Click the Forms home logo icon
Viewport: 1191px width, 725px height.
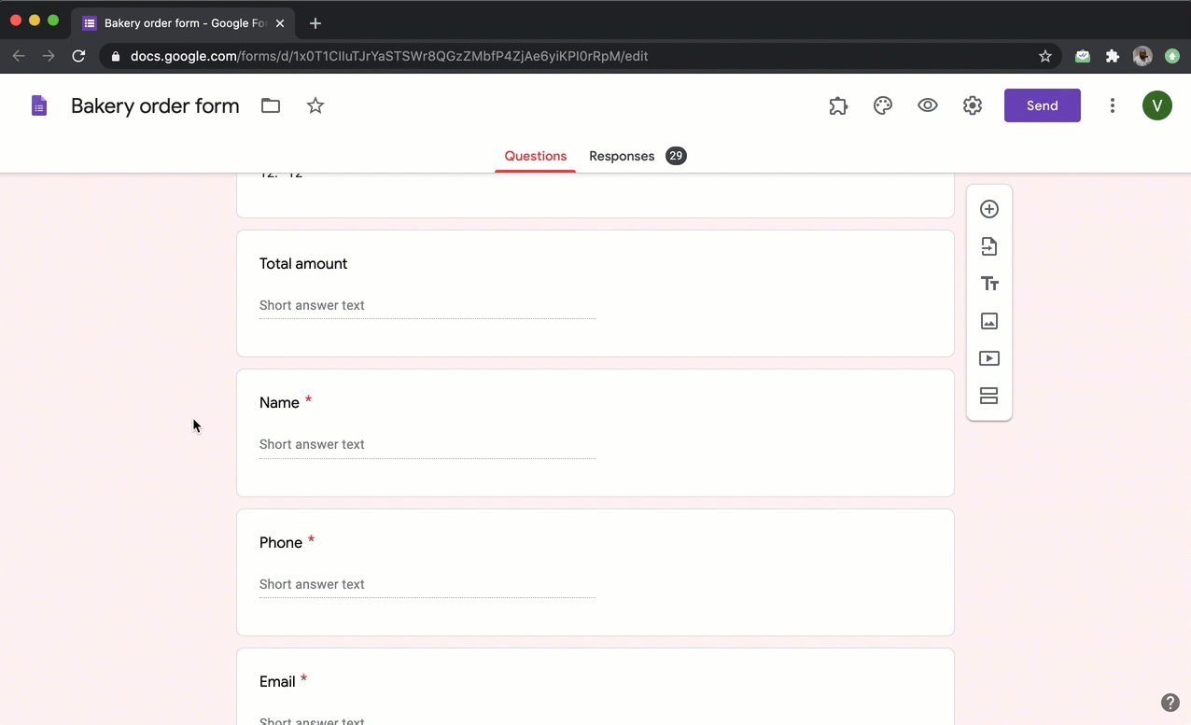tap(39, 105)
